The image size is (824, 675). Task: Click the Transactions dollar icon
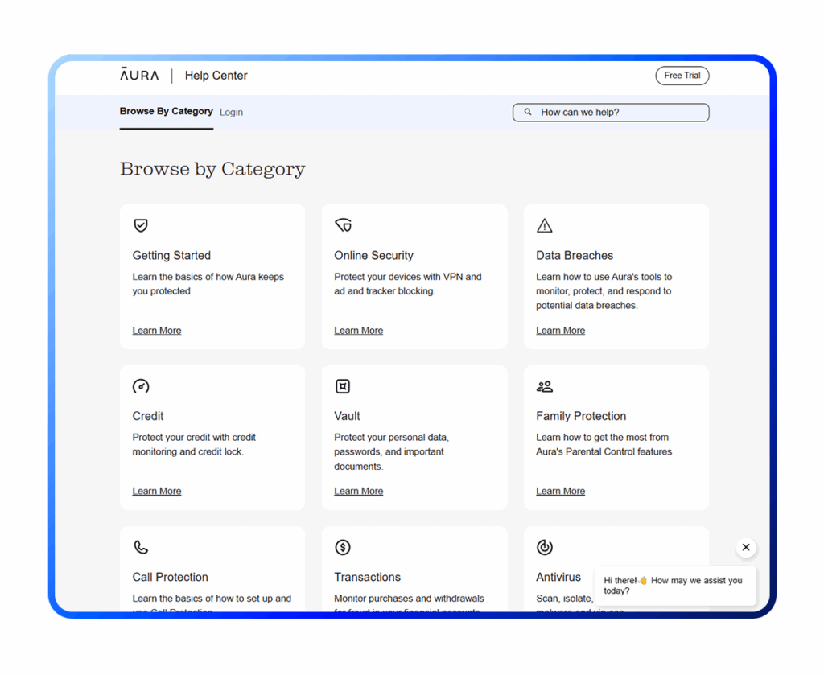[343, 547]
